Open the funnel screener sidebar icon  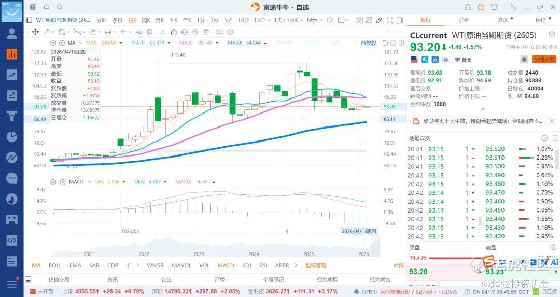(x=12, y=116)
